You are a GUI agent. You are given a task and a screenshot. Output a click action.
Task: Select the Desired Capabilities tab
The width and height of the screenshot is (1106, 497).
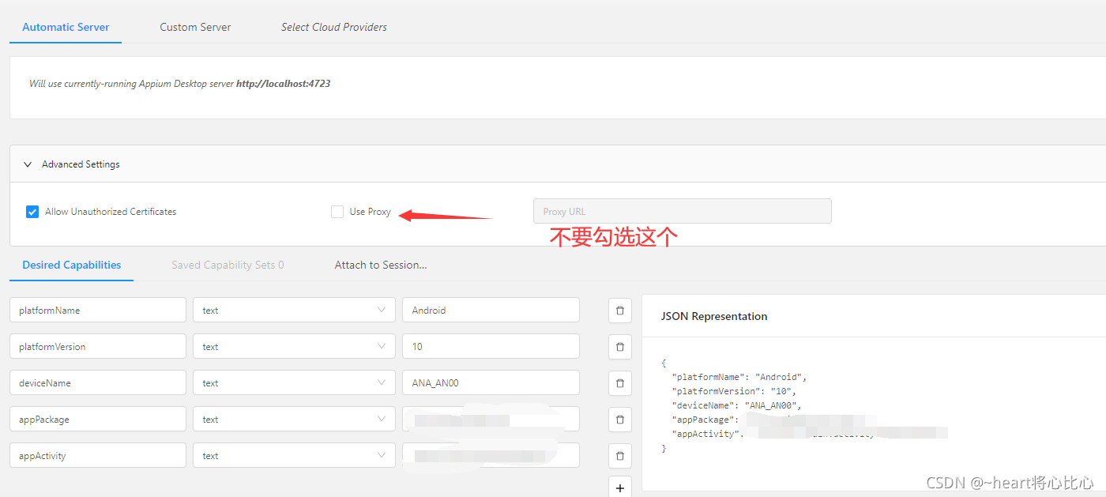click(71, 265)
